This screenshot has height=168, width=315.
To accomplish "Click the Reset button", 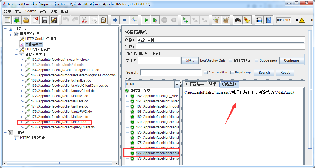I will tap(285, 73).
